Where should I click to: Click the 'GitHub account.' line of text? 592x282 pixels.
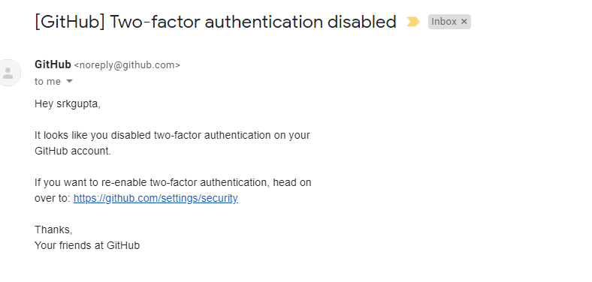pyautogui.click(x=73, y=151)
